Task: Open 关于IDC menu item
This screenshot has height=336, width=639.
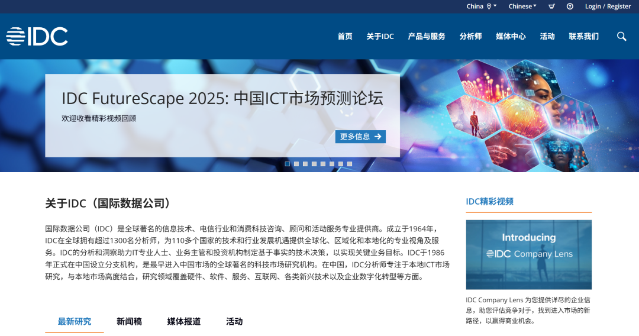Action: point(380,36)
